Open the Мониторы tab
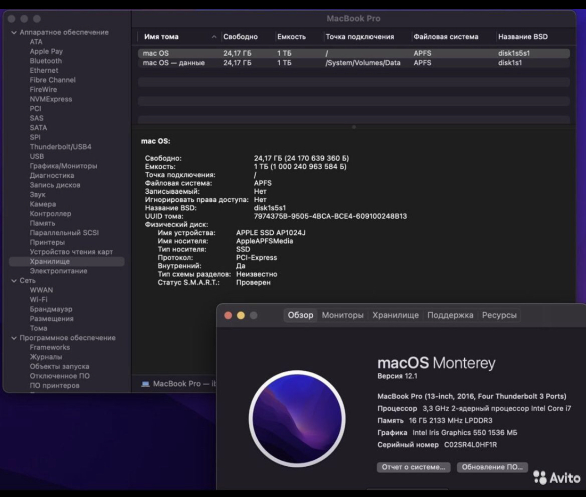This screenshot has height=497, width=586. (x=343, y=315)
